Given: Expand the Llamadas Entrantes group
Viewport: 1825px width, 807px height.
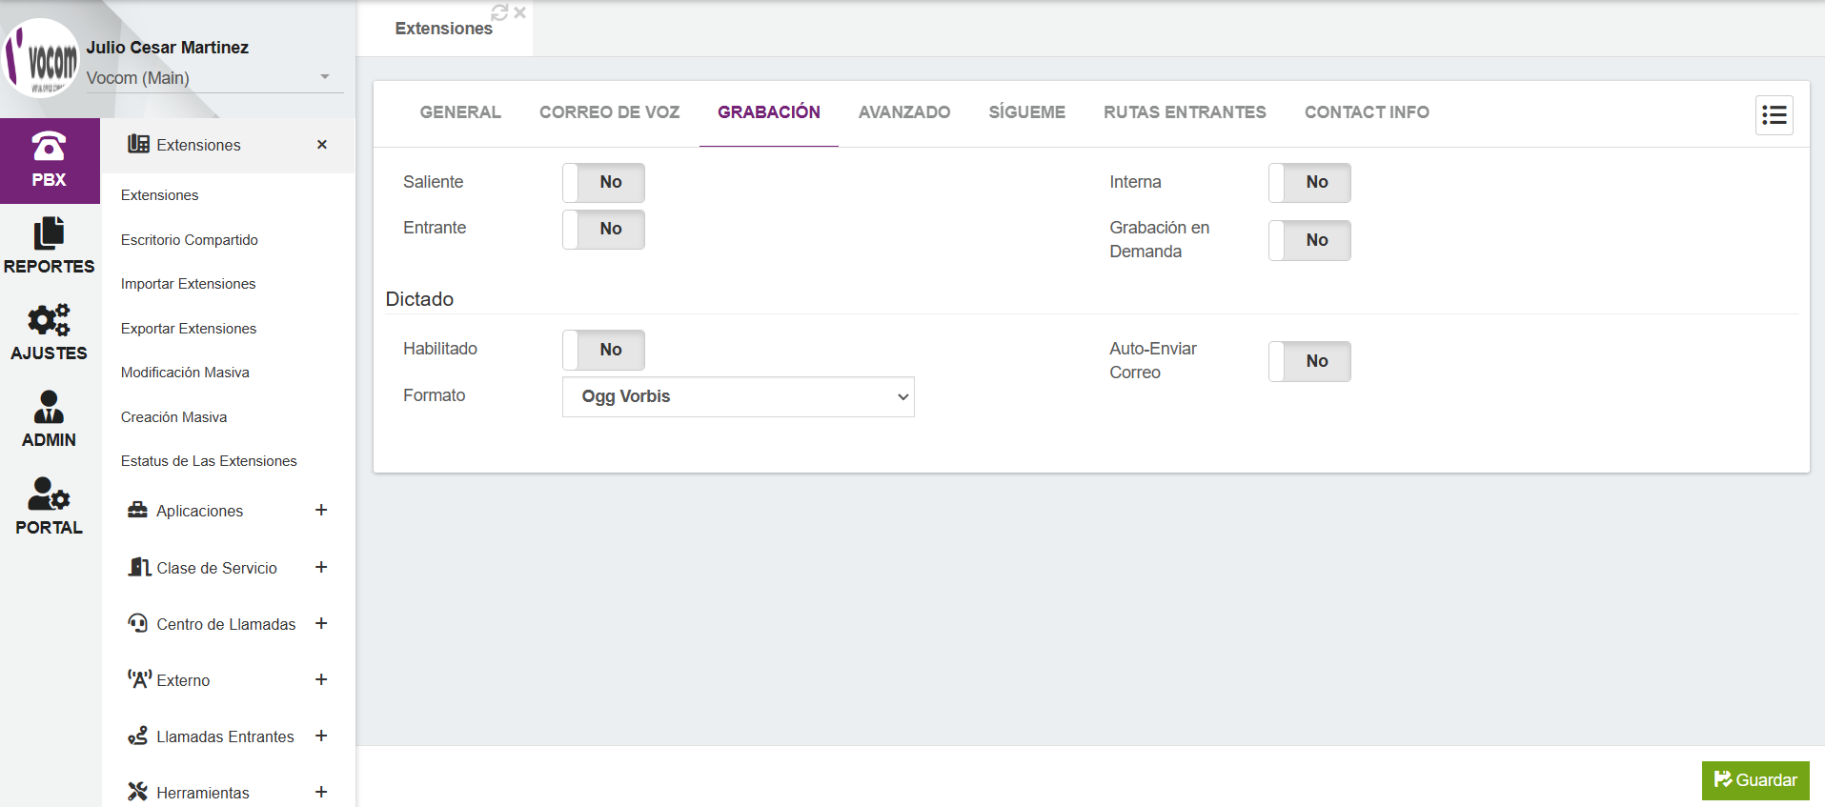Looking at the screenshot, I should (321, 736).
